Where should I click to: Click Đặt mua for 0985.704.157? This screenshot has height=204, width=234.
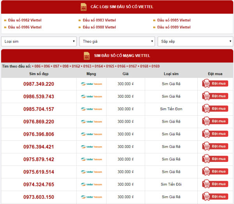click(215, 109)
